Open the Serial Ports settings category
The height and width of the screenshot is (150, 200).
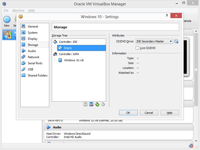(35, 63)
